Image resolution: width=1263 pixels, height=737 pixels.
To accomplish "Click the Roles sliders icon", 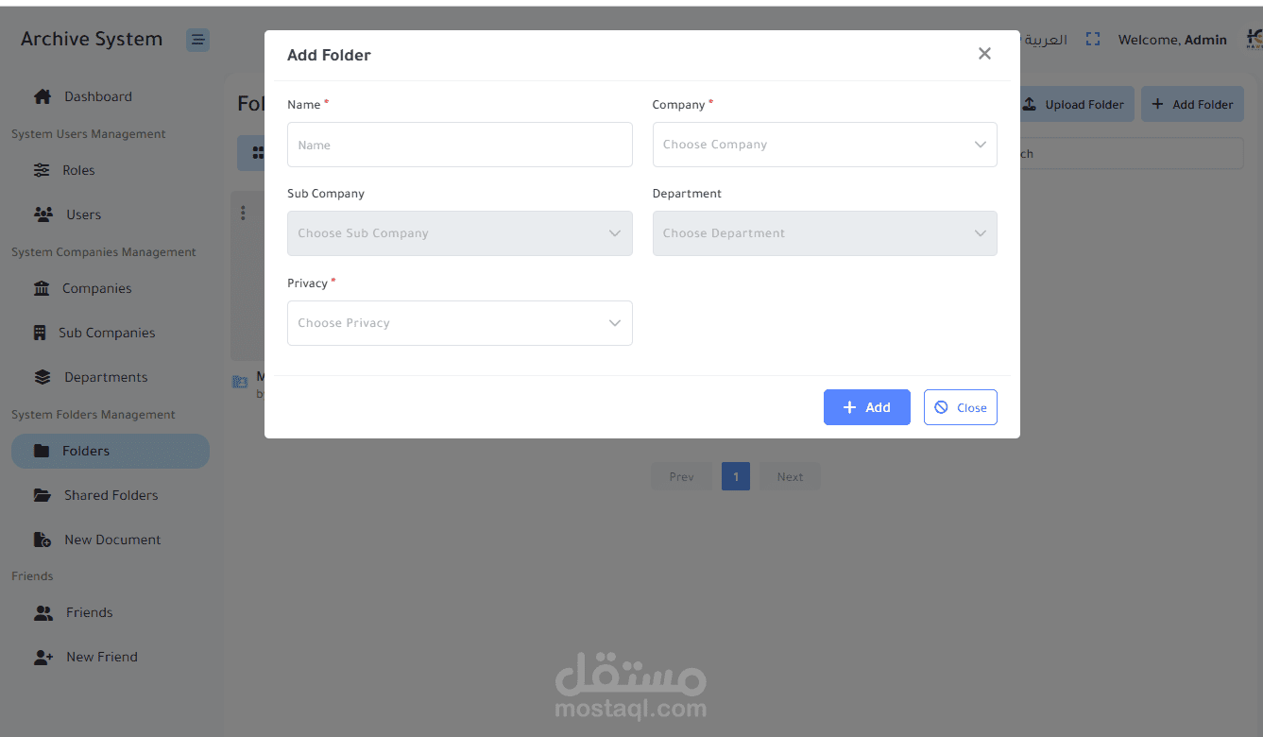I will click(x=42, y=170).
